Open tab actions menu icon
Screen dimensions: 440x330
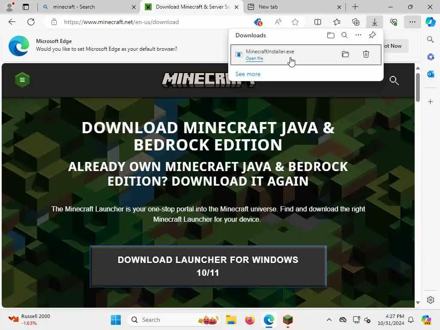(x=26, y=7)
